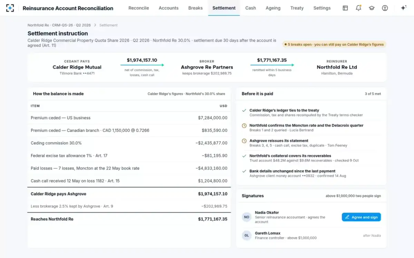Open the user profile icon
414x258 pixels.
385,8
